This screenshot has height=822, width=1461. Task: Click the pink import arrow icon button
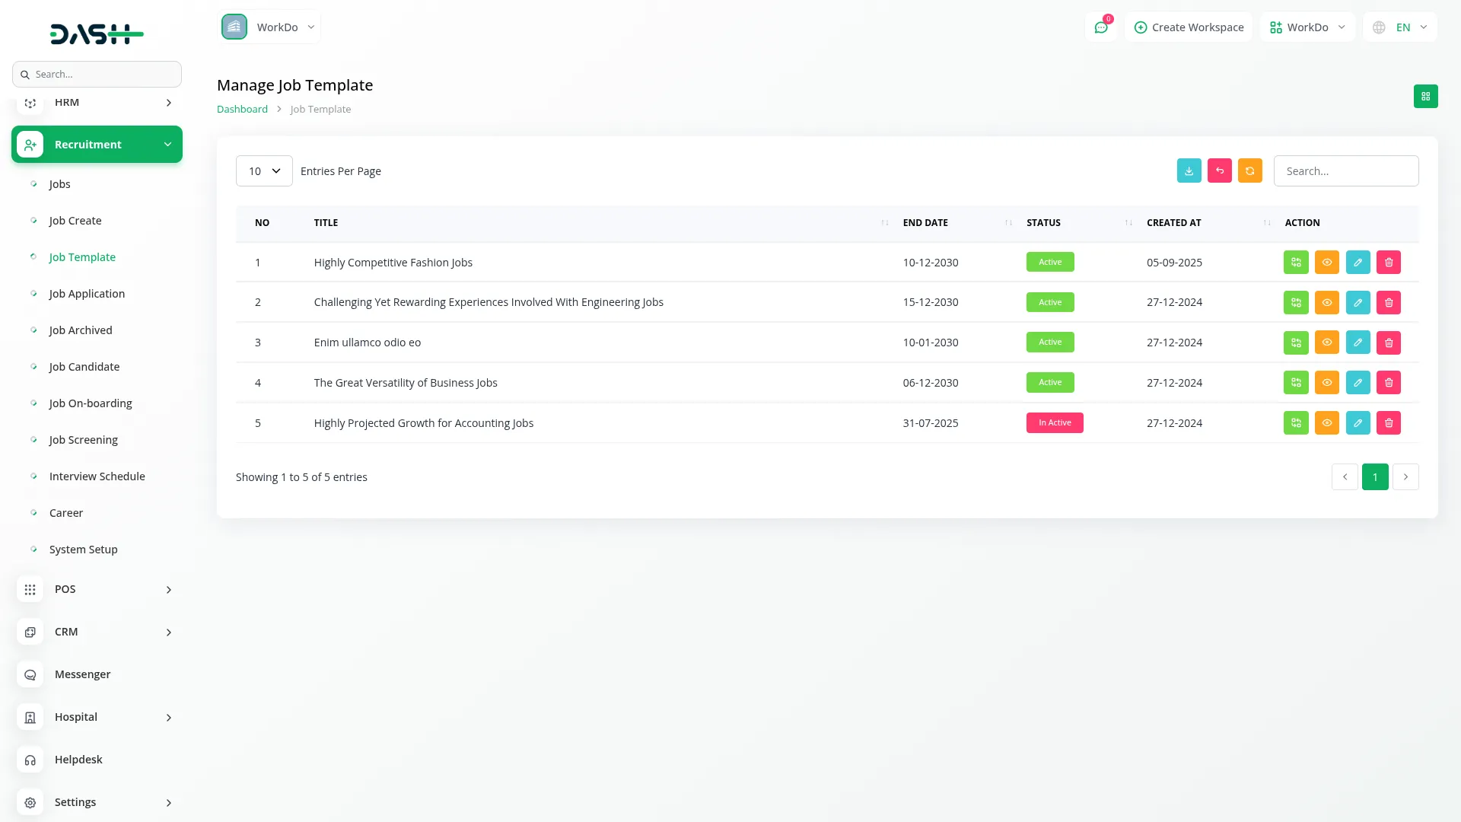(x=1219, y=170)
